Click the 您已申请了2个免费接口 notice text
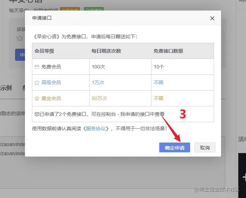 coord(99,114)
